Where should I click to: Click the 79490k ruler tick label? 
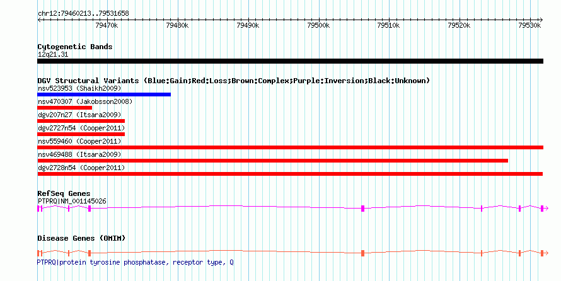pyautogui.click(x=248, y=25)
